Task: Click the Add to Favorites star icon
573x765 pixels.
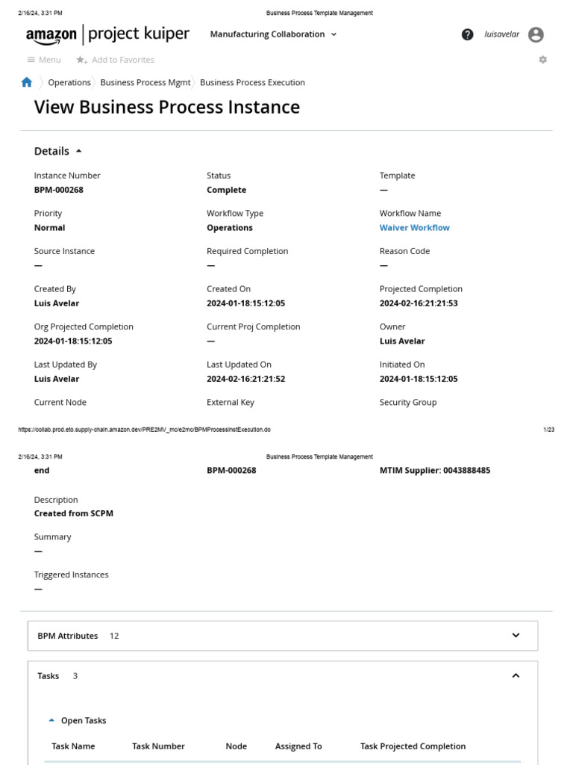Action: tap(81, 60)
